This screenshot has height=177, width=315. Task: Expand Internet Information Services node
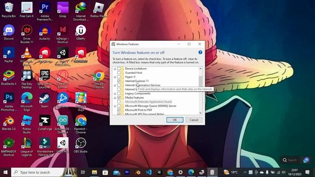point(115,85)
